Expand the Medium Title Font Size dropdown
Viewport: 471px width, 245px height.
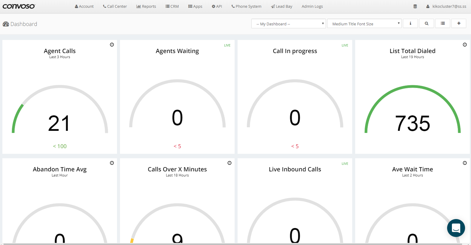pos(364,24)
